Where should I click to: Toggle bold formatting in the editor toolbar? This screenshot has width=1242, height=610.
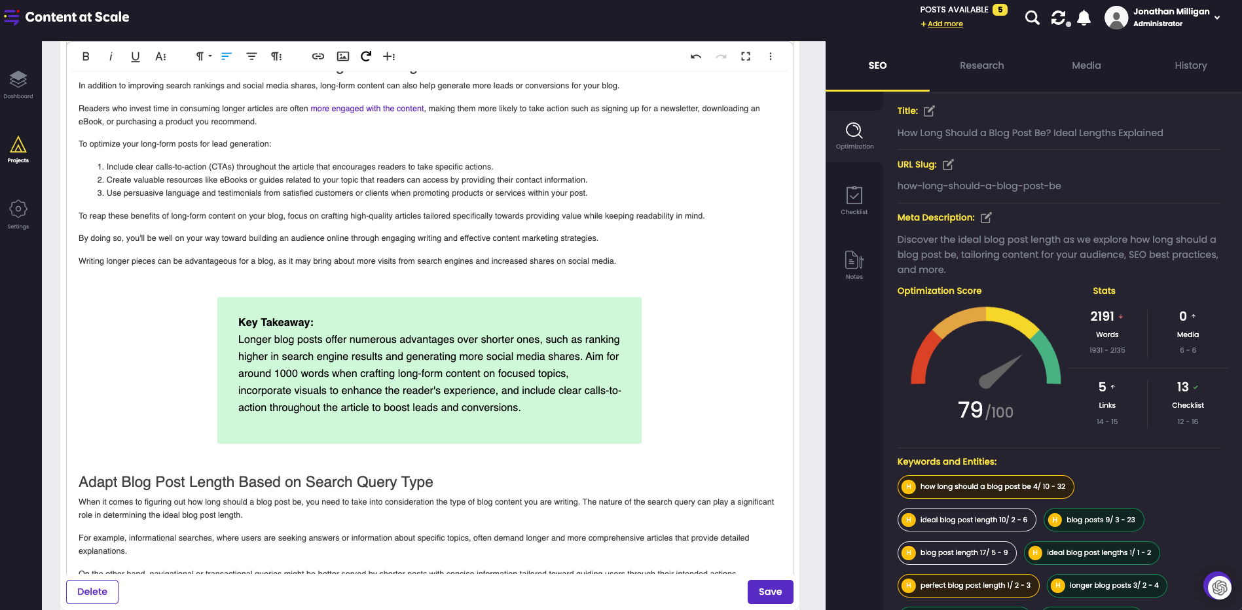tap(85, 56)
